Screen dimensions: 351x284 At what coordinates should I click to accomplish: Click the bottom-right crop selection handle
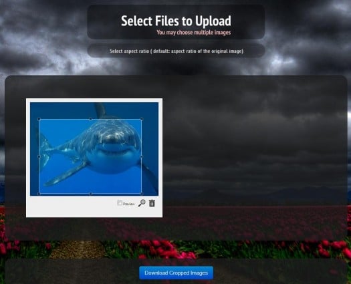pyautogui.click(x=142, y=193)
